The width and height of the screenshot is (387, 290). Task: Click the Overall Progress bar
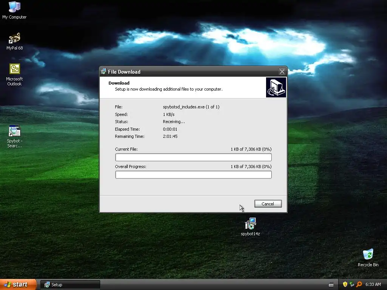coord(193,174)
